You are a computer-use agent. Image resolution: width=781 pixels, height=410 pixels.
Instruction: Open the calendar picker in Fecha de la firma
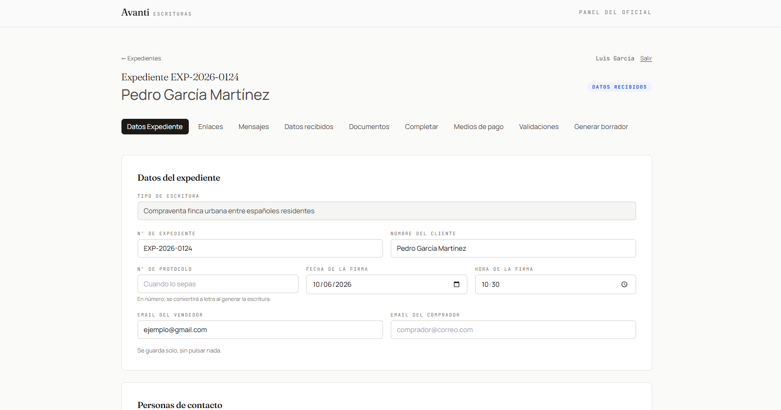point(457,284)
